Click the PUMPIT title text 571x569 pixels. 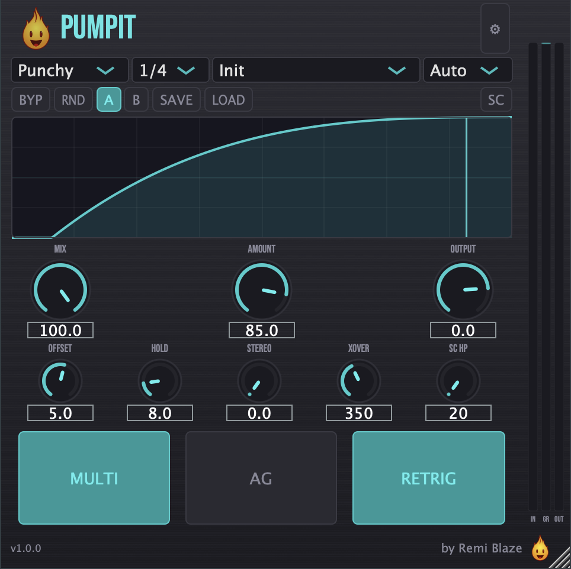tap(98, 27)
